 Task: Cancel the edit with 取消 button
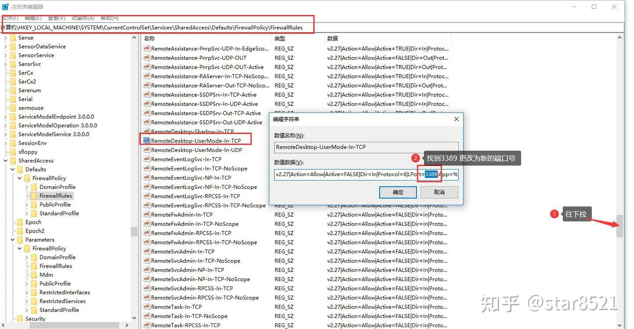coord(439,192)
